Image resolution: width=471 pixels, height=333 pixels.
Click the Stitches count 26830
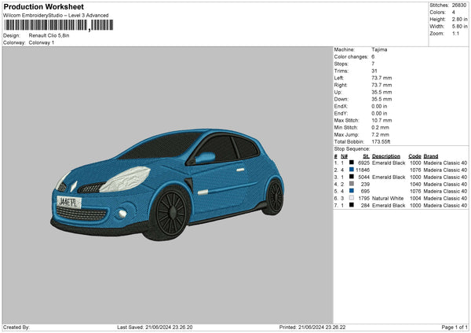pos(459,6)
